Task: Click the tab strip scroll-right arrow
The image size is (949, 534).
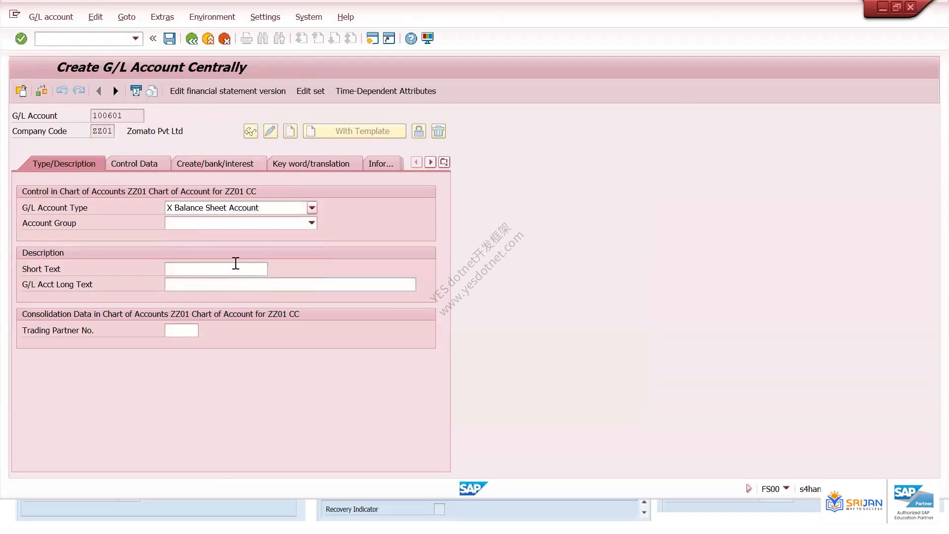Action: point(430,162)
